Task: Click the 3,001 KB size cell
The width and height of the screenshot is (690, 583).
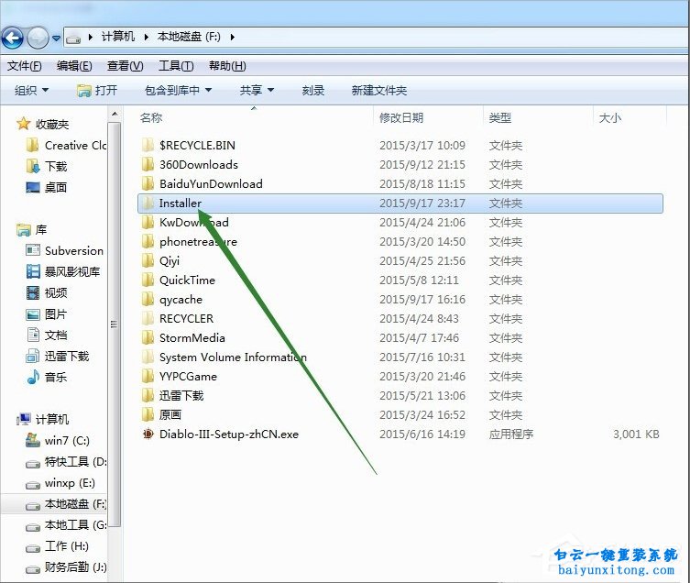Action: pos(636,434)
